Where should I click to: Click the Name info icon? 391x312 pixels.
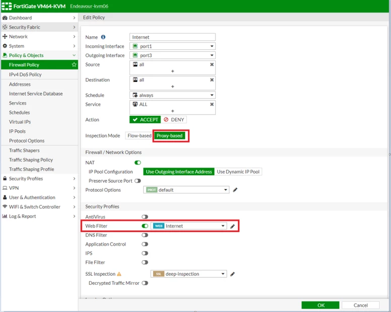click(103, 37)
